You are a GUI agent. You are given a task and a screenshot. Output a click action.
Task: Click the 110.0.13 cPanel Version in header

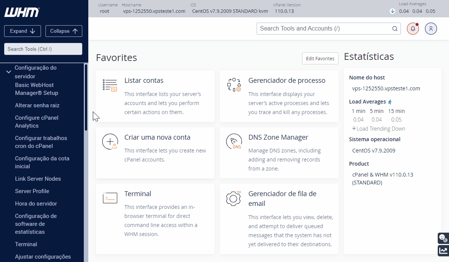point(284,11)
